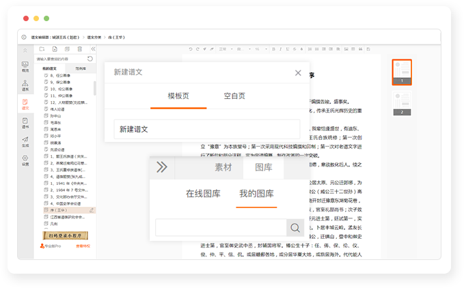Click the 生成 generate sidebar icon

(25, 141)
